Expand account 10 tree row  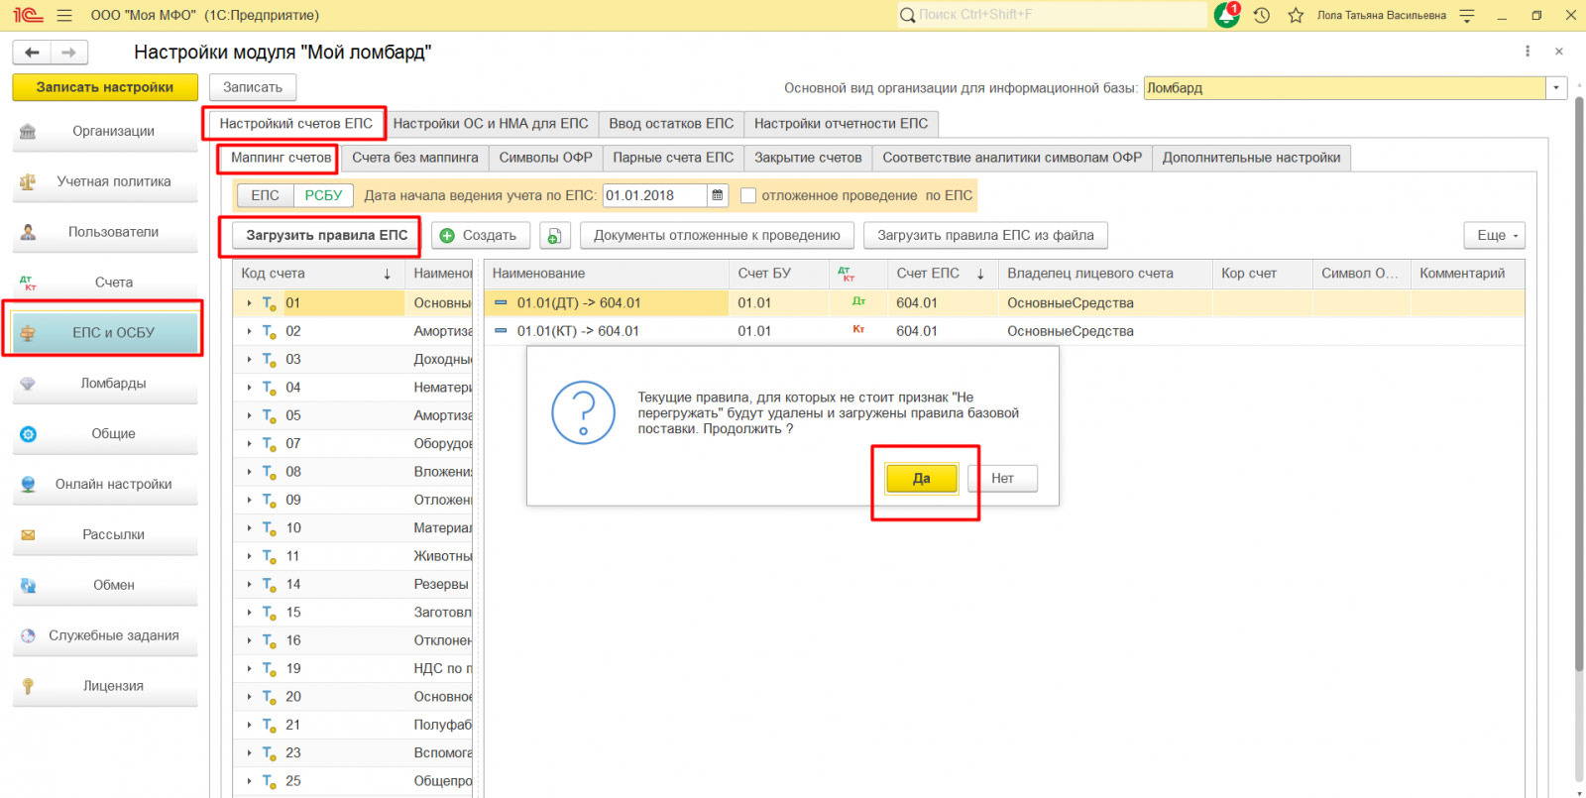coord(249,528)
